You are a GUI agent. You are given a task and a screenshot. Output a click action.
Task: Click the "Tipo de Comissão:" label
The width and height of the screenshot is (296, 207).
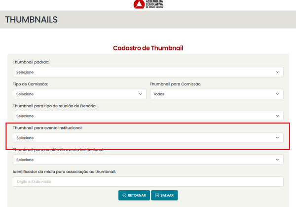[x=30, y=84]
